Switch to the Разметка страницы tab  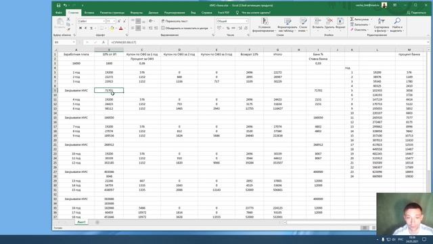[x=112, y=12]
